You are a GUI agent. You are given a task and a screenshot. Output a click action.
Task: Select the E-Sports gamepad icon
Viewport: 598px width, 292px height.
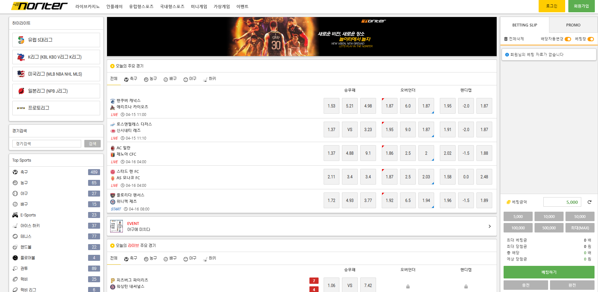[15, 215]
